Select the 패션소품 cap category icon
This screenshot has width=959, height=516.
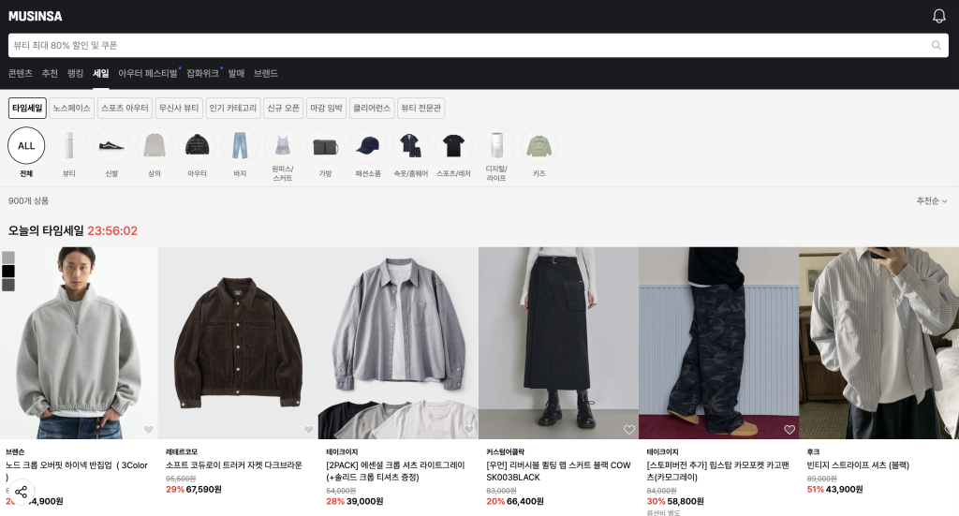tap(368, 146)
